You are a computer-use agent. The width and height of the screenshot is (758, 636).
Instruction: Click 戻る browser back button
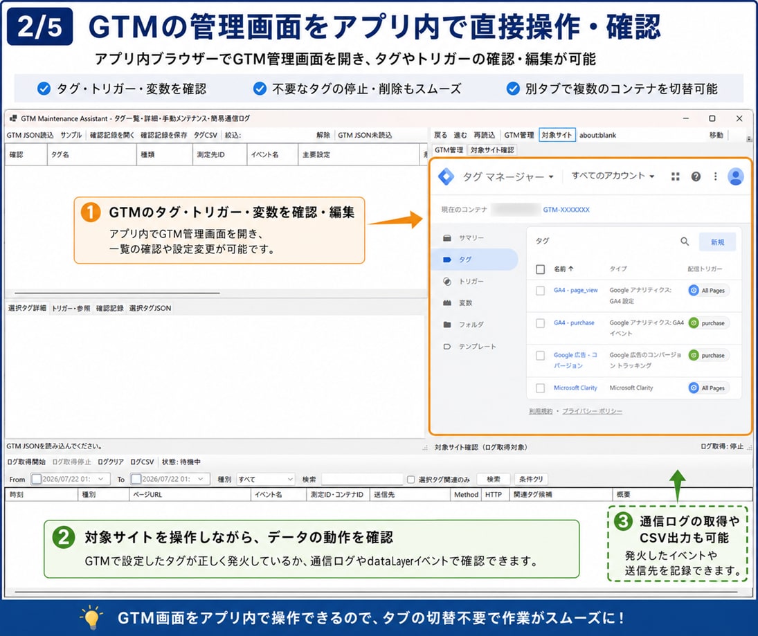[x=440, y=136]
